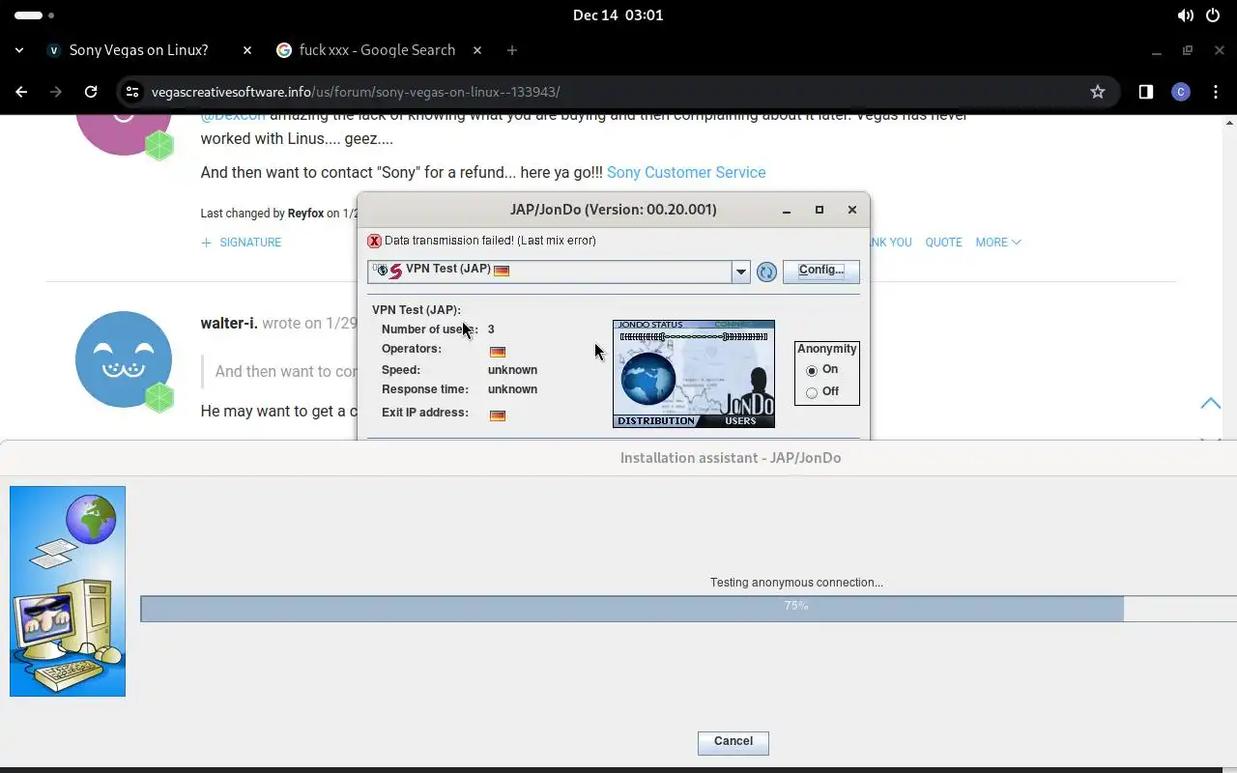Click walter-i. author name
Viewport: 1237px width, 773px height.
229,323
